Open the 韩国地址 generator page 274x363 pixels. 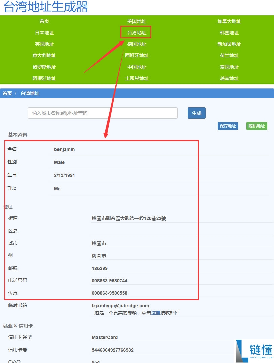229,33
